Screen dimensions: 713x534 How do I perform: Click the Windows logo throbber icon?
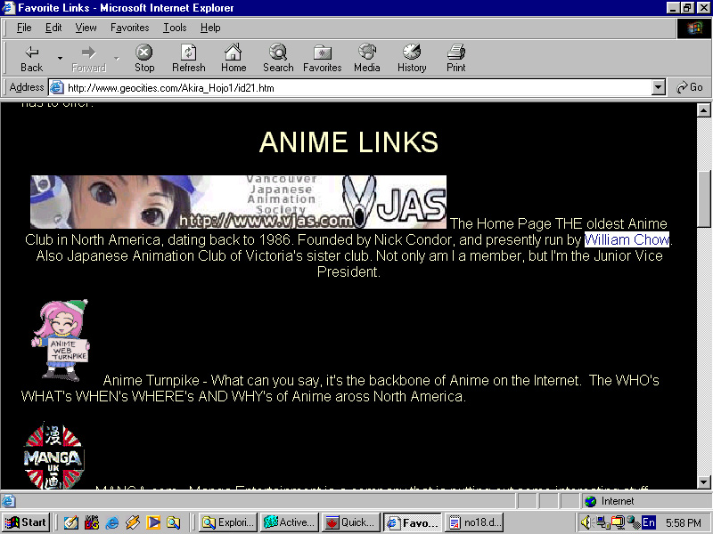click(694, 28)
